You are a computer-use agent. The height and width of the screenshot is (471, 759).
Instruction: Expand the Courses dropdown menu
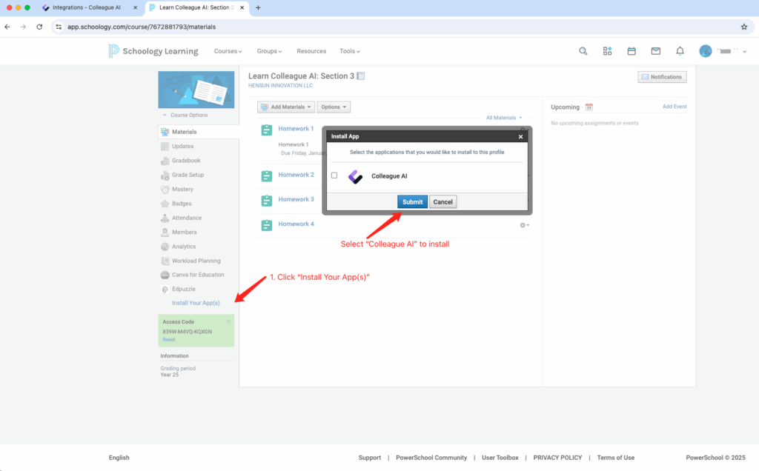click(x=228, y=51)
